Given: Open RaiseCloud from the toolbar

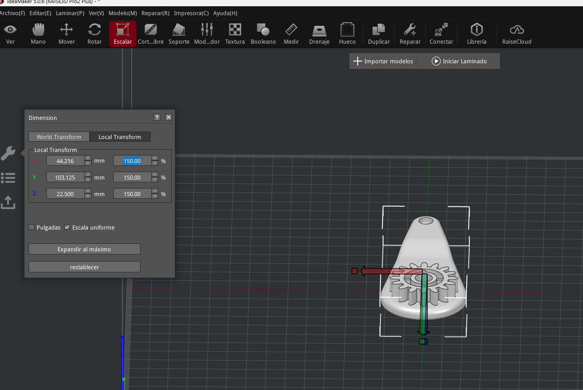Looking at the screenshot, I should (x=517, y=34).
